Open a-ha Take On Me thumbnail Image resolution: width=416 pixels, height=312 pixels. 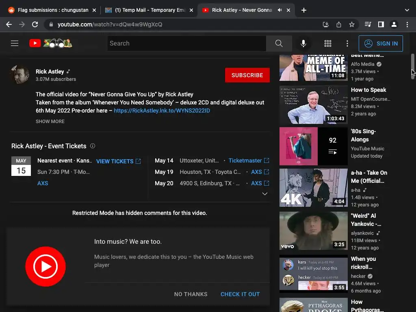click(313, 188)
